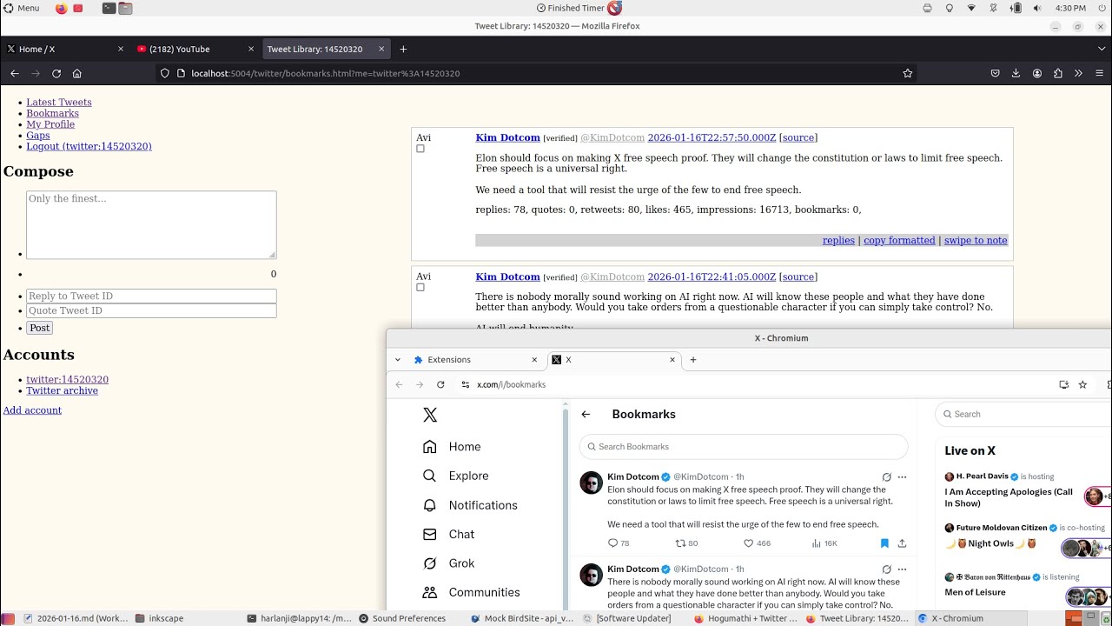
Task: Open Chromium site information icon
Action: (466, 384)
